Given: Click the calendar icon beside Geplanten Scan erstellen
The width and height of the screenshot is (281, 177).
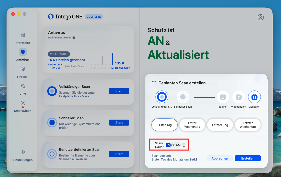Looking at the screenshot, I should coord(154,83).
